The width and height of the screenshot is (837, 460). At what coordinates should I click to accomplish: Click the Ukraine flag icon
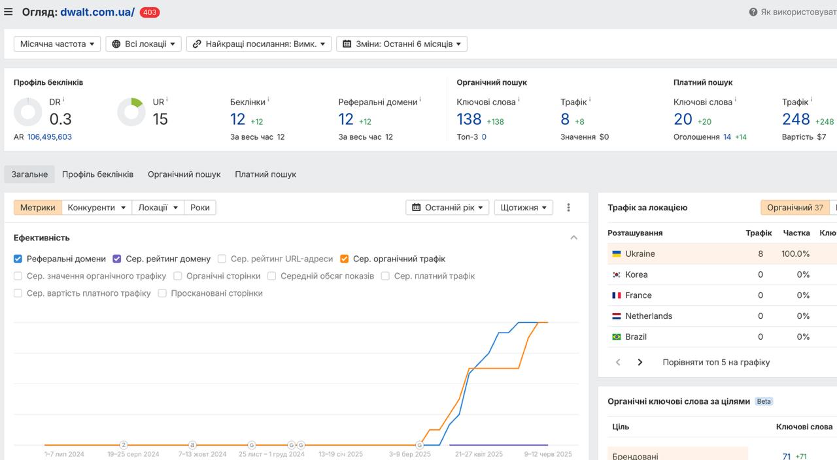616,254
